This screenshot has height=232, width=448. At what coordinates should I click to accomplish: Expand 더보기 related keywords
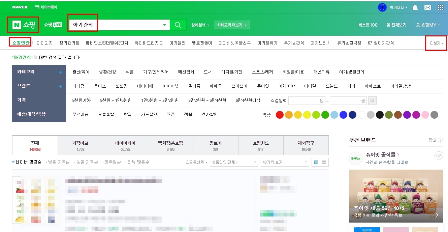(436, 43)
